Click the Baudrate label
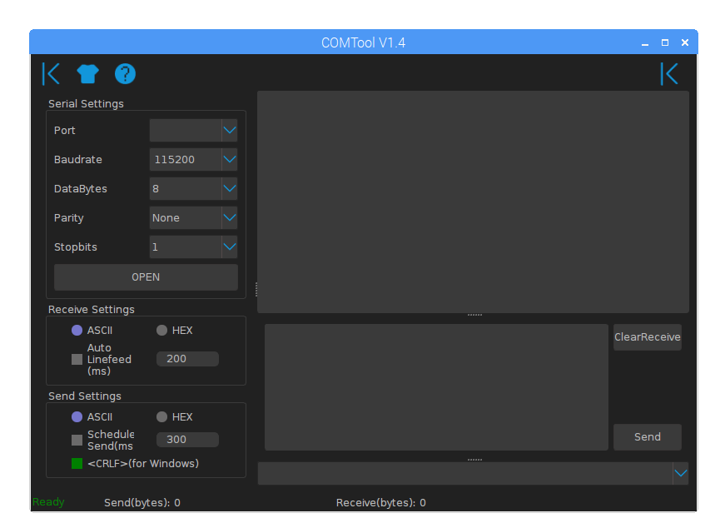 (x=78, y=159)
